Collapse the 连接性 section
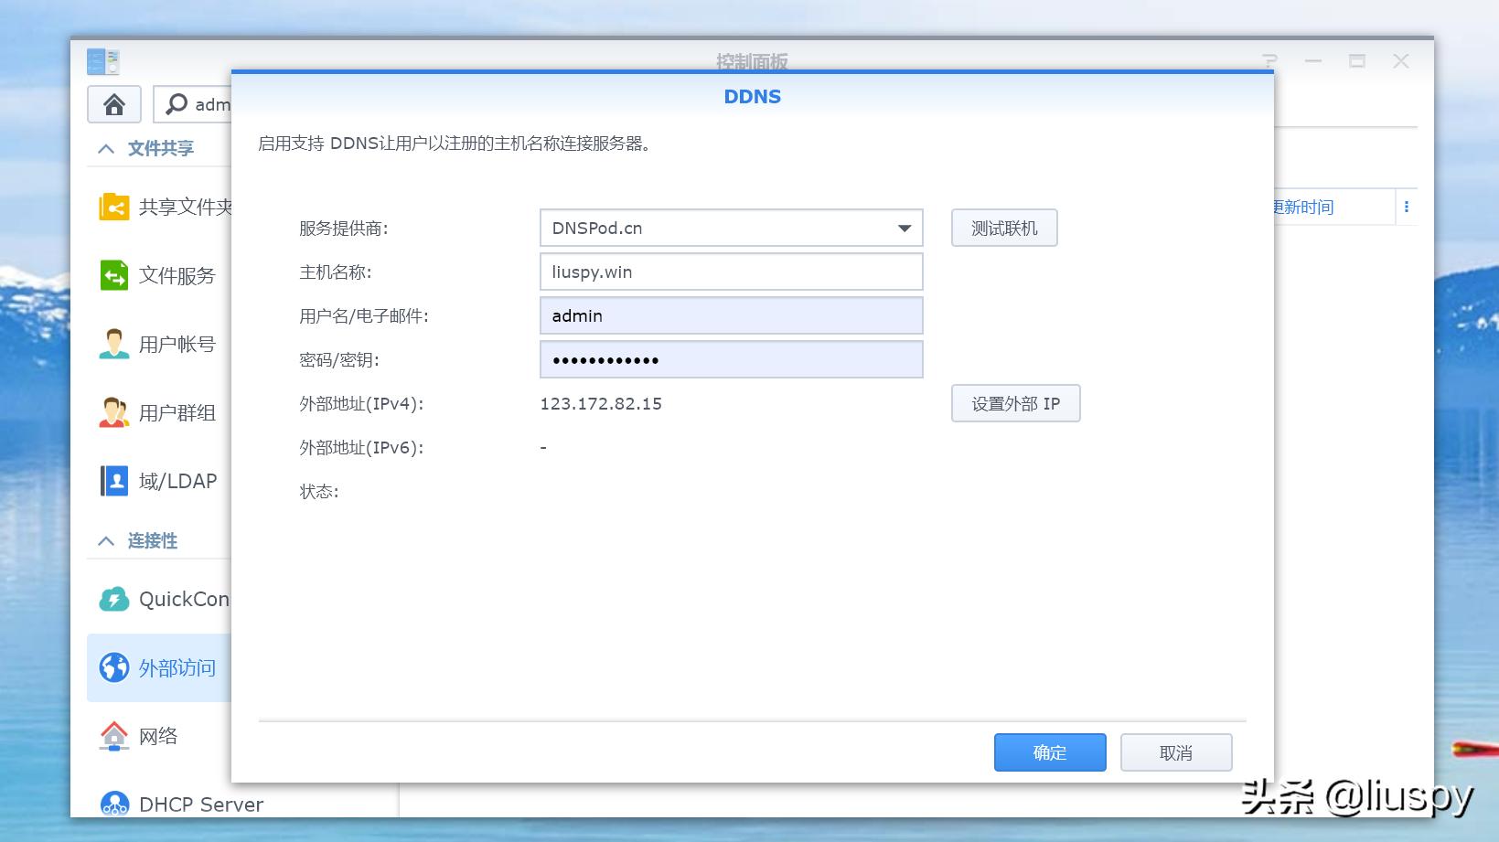 tap(104, 540)
